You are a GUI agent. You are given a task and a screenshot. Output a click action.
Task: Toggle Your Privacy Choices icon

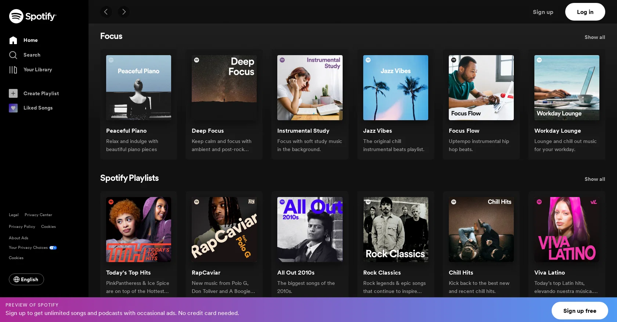pyautogui.click(x=53, y=248)
